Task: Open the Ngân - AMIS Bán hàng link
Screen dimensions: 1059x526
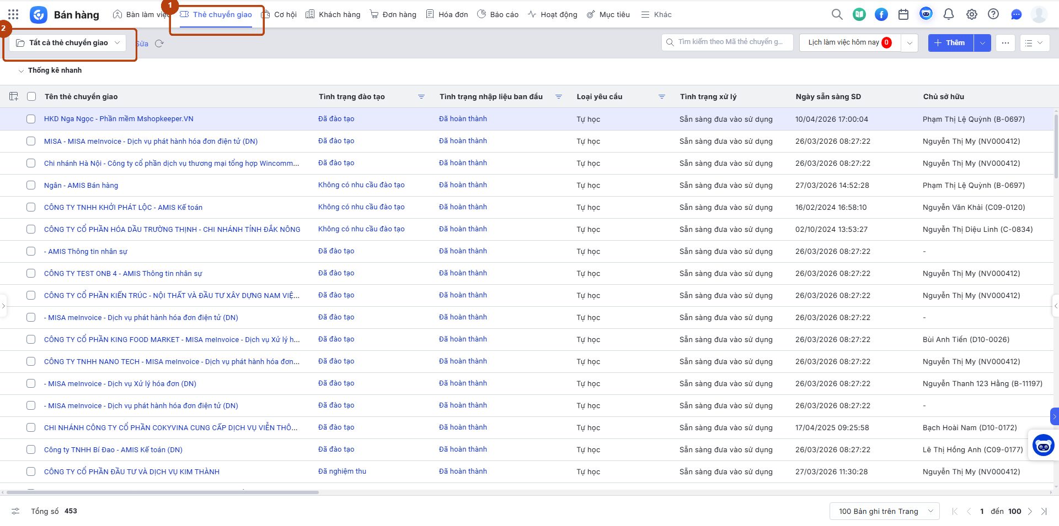Action: 81,185
